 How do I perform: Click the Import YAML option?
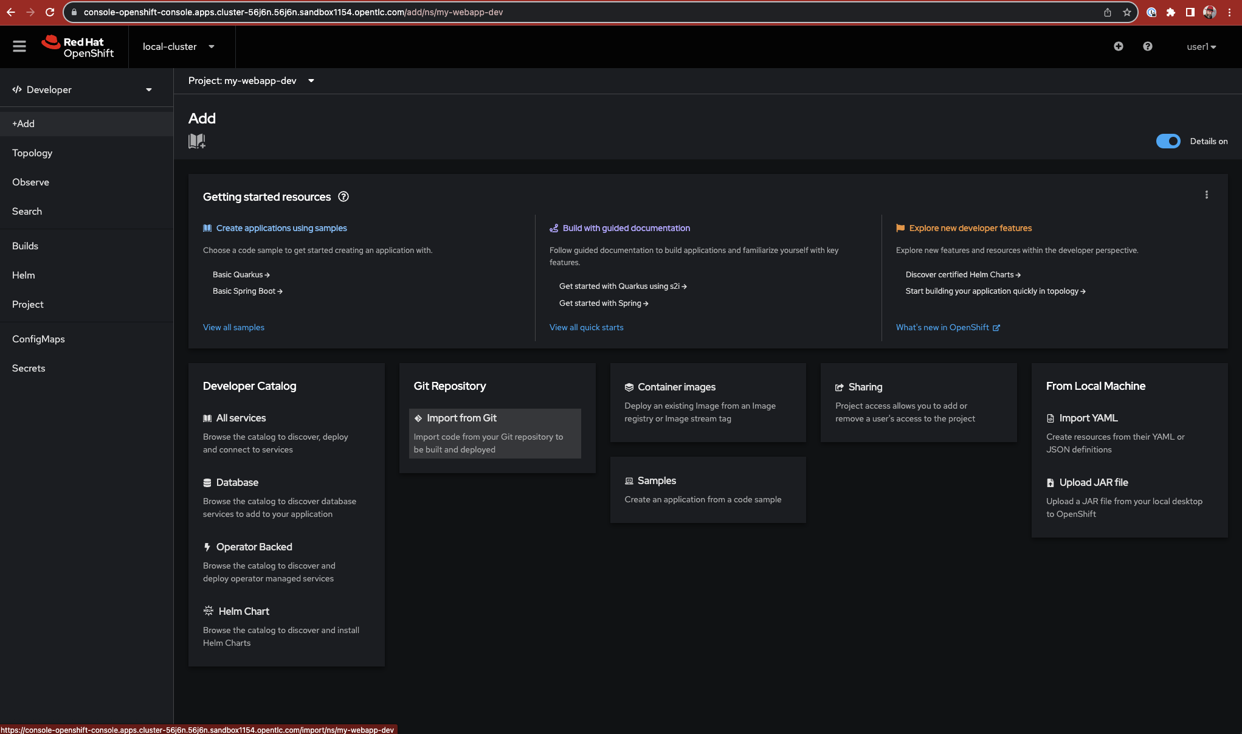point(1088,418)
